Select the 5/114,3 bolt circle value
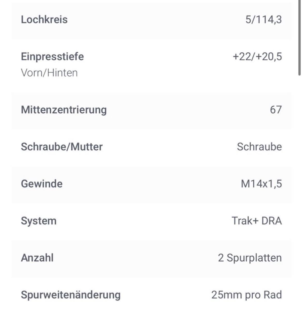The height and width of the screenshot is (310, 303). click(263, 20)
